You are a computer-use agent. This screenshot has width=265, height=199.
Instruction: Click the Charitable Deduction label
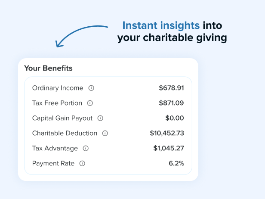pos(65,133)
